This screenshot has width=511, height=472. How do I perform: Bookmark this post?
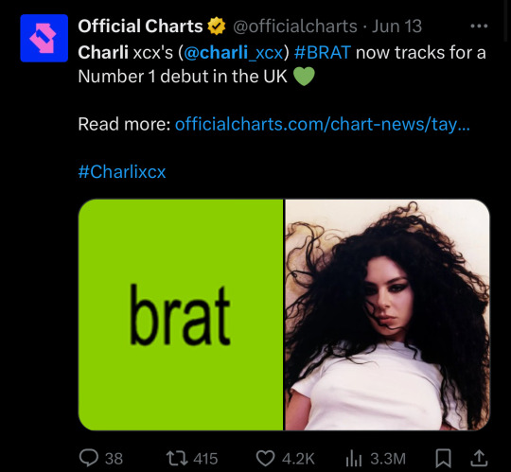click(444, 458)
